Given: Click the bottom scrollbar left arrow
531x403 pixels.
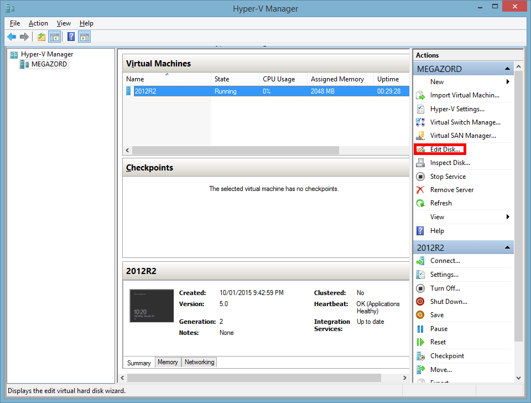Looking at the screenshot, I should (x=122, y=378).
